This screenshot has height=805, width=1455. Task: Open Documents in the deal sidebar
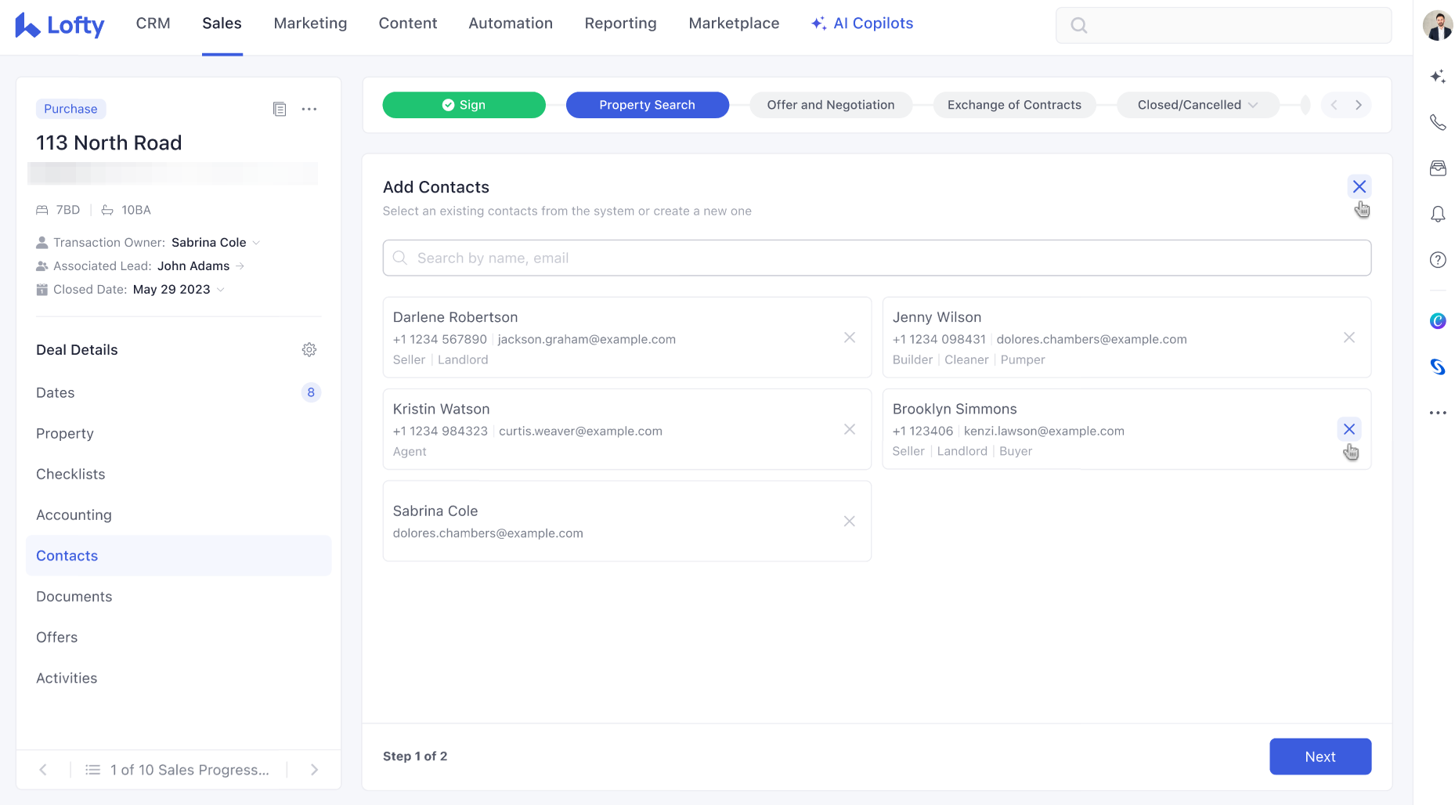coord(74,597)
